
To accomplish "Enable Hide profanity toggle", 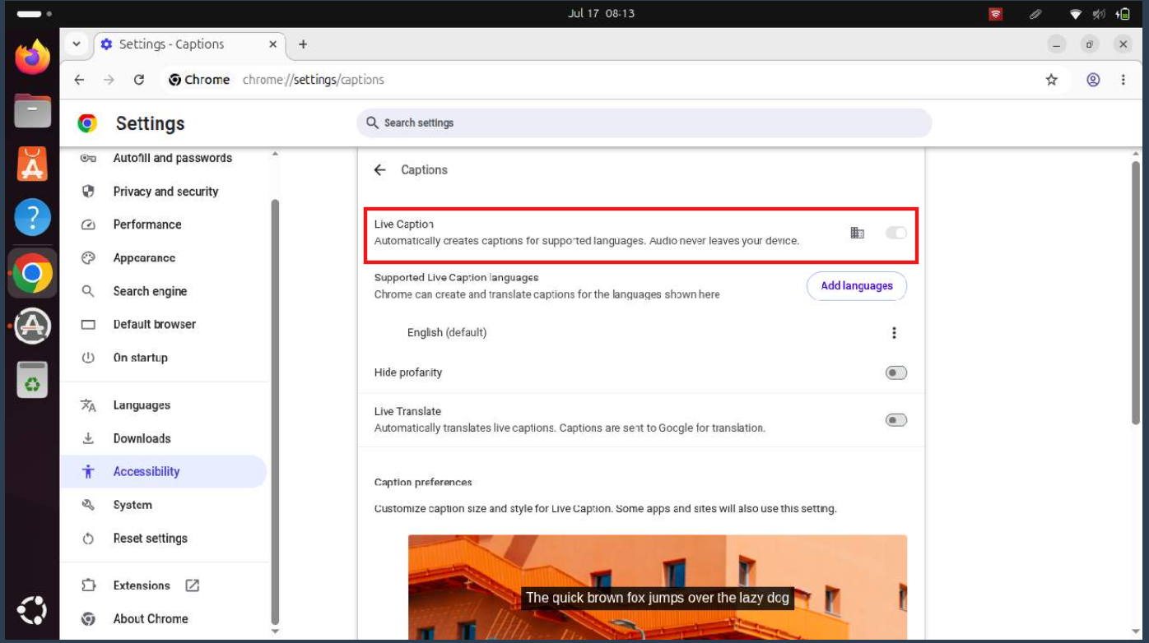I will pyautogui.click(x=895, y=373).
